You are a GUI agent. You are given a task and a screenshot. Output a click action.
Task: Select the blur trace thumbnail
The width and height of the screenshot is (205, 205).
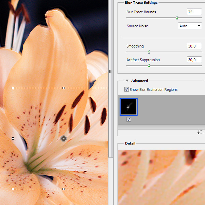click(128, 107)
